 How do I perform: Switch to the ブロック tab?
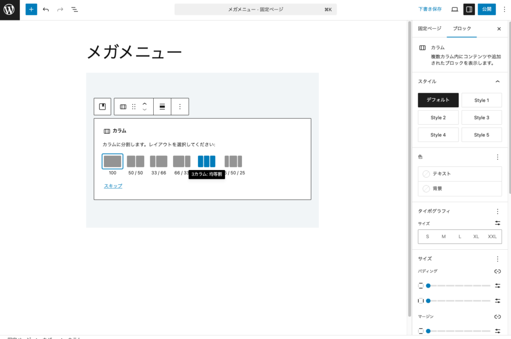[462, 28]
